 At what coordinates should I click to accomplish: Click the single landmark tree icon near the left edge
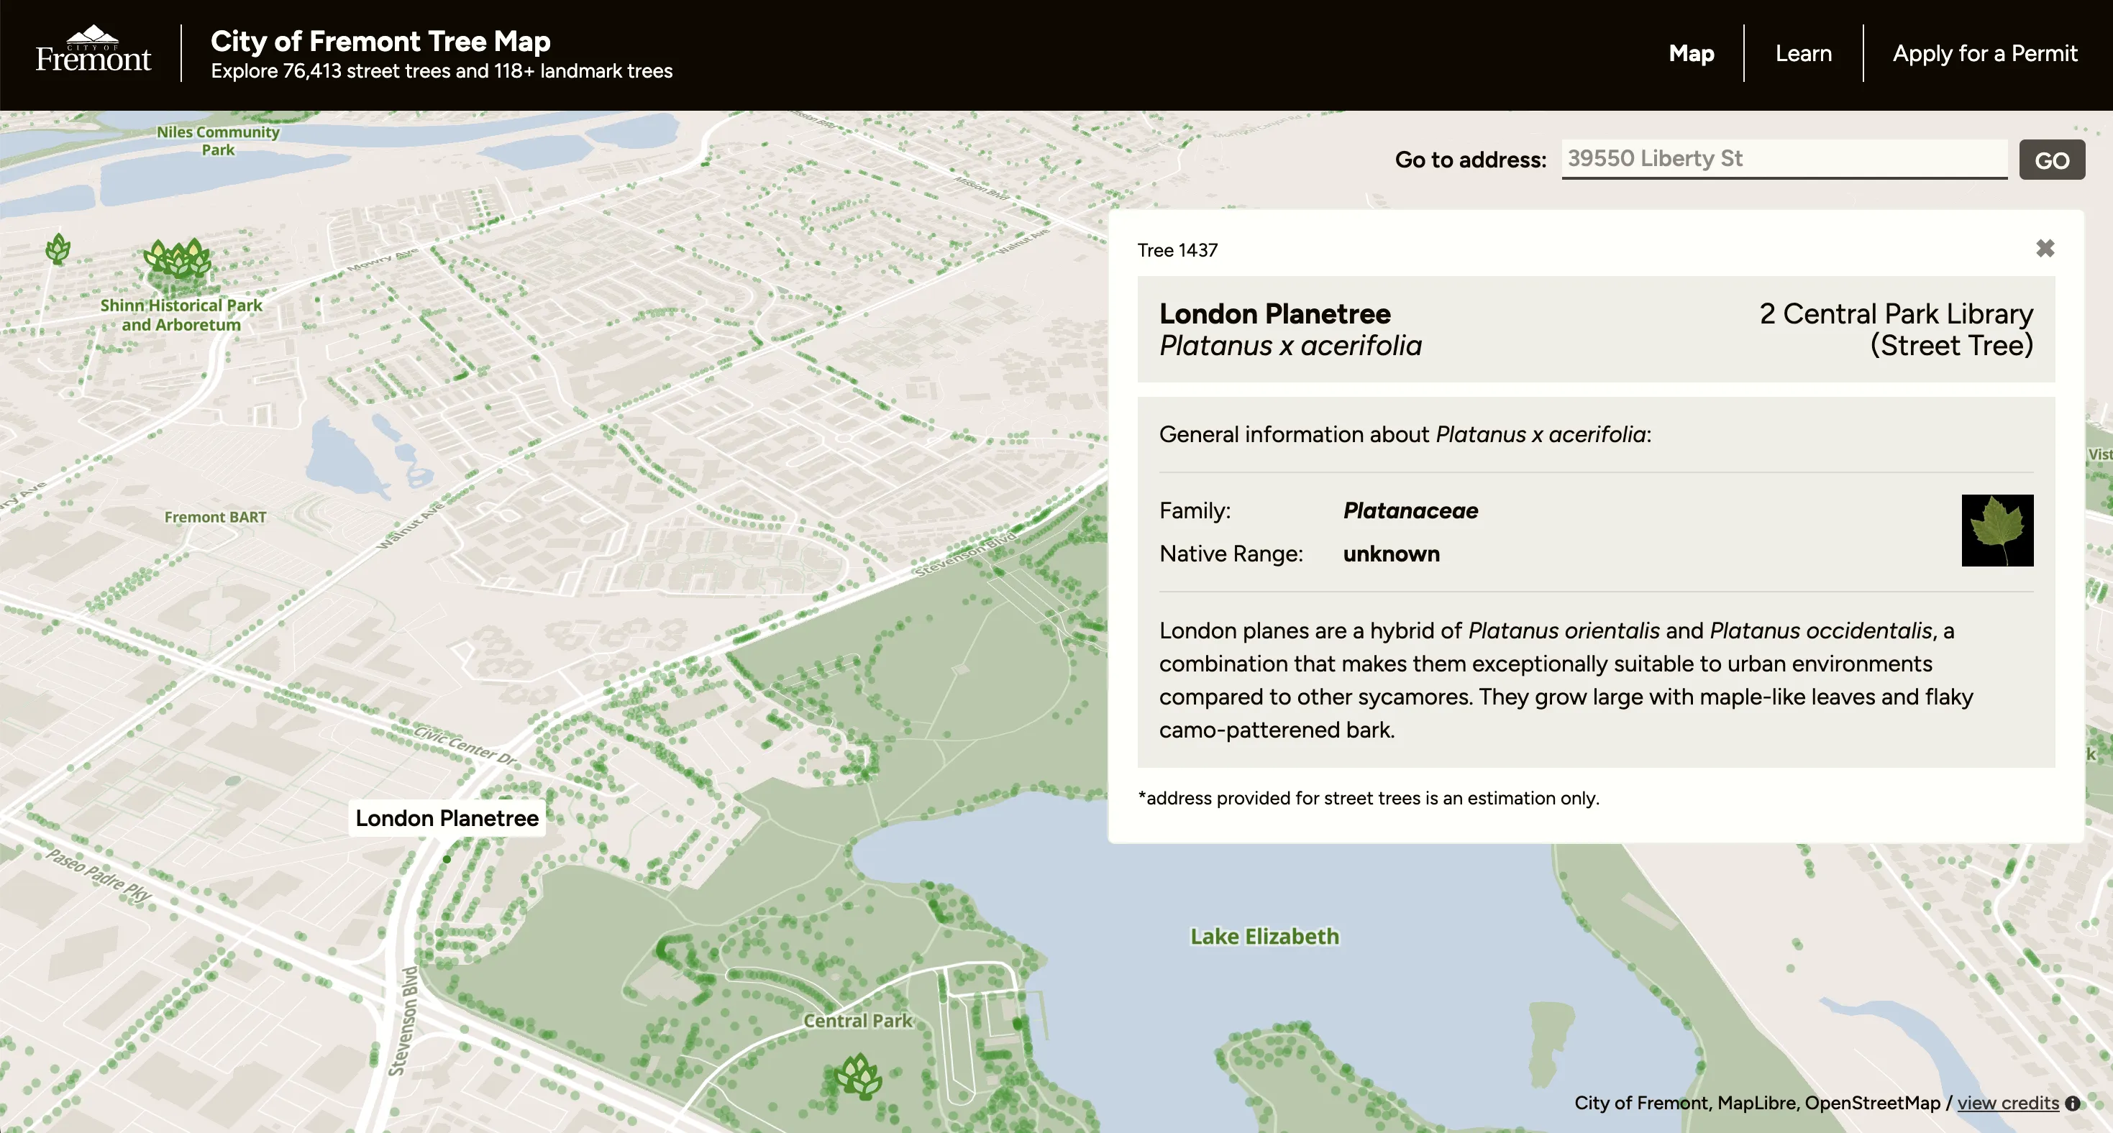click(x=58, y=249)
